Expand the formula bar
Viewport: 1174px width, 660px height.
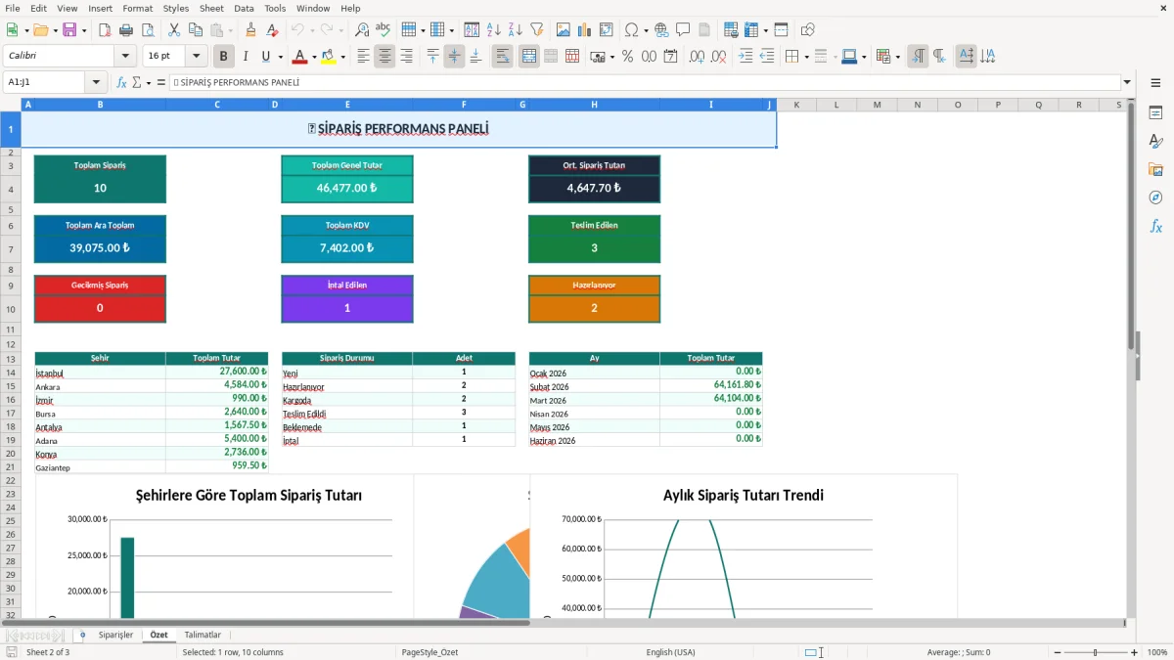[x=1128, y=82]
